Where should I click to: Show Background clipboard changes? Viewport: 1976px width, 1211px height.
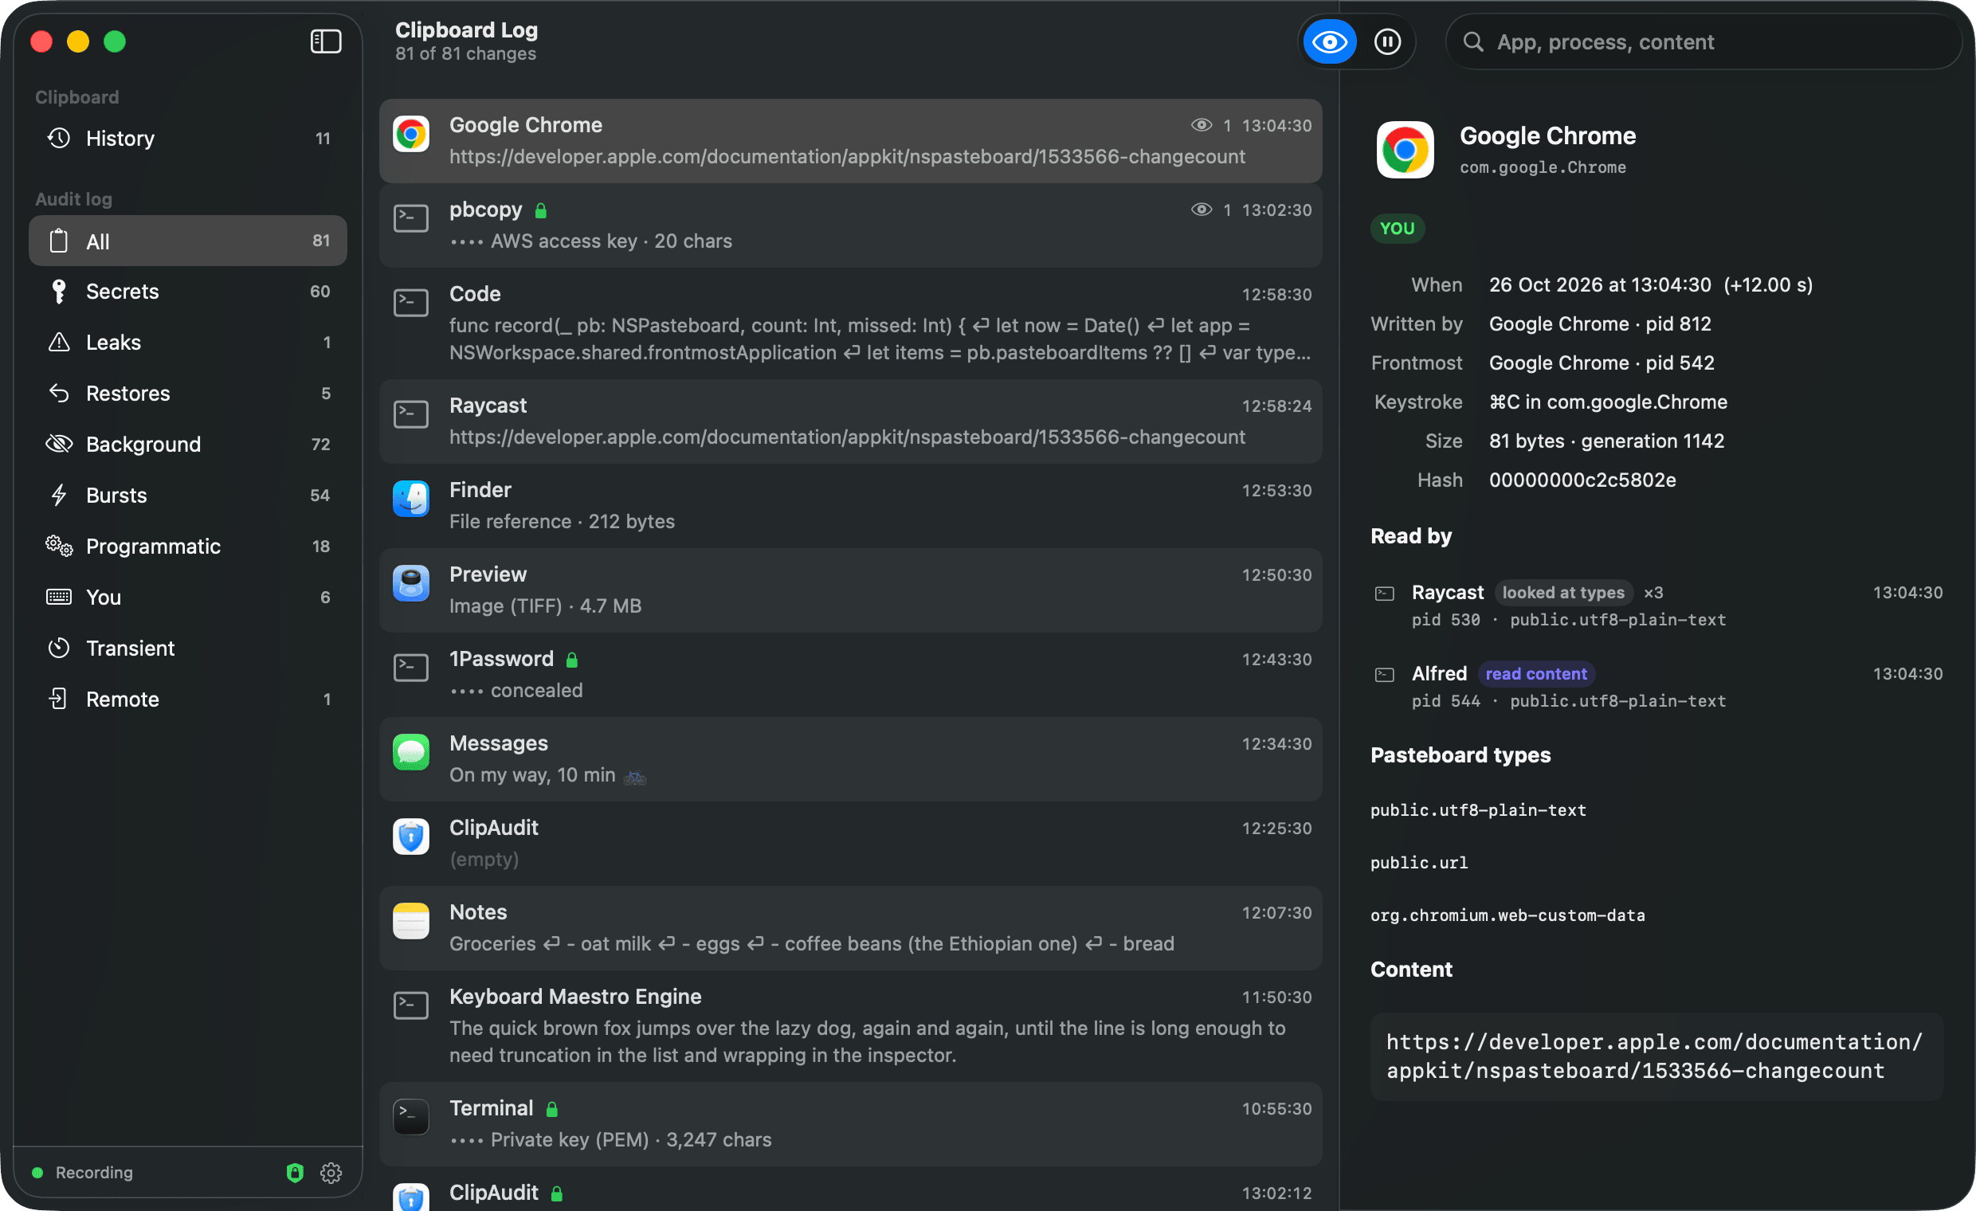[188, 445]
